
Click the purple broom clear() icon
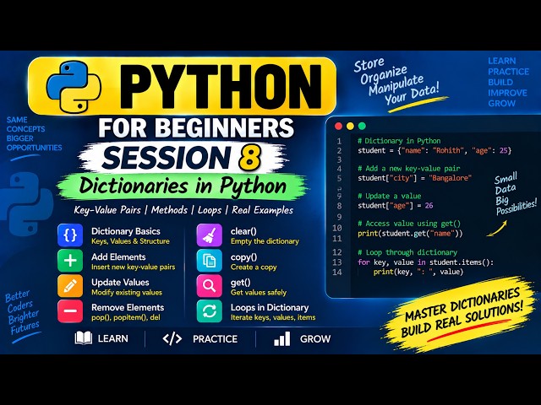[x=210, y=235]
